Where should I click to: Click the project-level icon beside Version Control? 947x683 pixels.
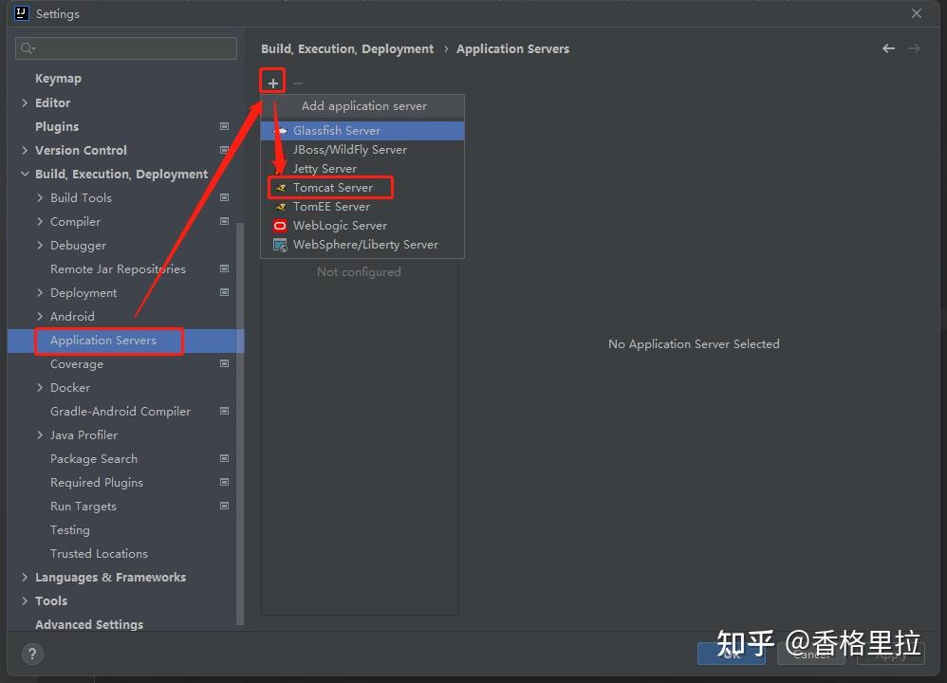224,150
